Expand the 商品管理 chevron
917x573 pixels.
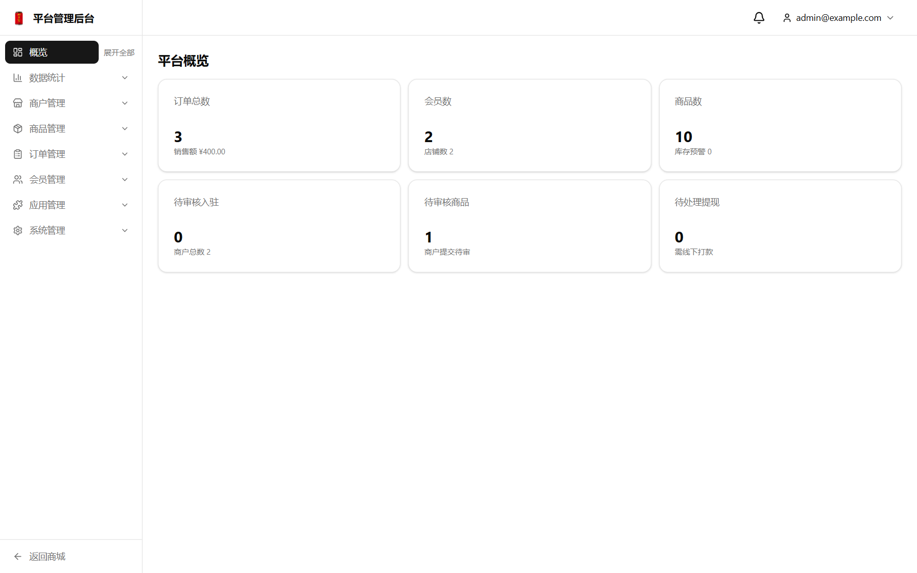pos(125,128)
